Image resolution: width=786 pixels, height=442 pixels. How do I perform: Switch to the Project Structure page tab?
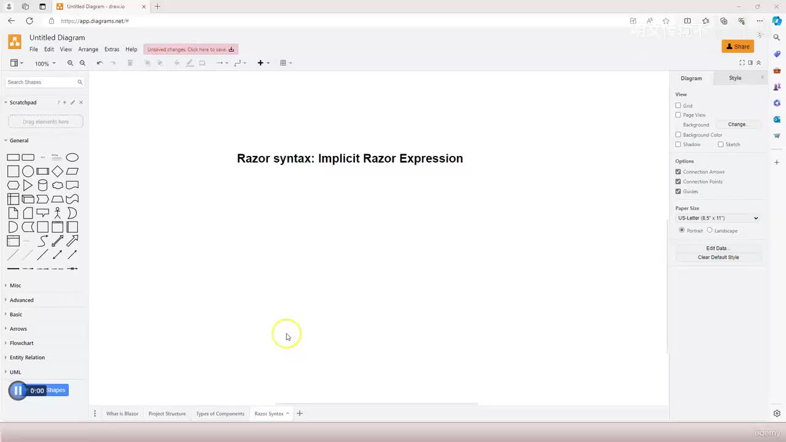167,414
